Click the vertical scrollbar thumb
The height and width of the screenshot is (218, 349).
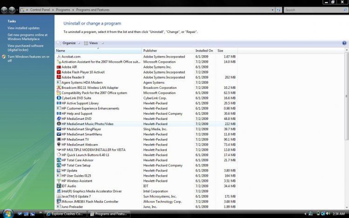[x=346, y=96]
